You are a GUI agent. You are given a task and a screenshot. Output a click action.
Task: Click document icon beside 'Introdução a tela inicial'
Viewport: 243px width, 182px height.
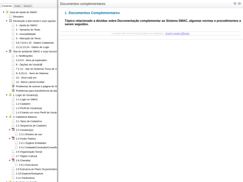tap(10, 21)
